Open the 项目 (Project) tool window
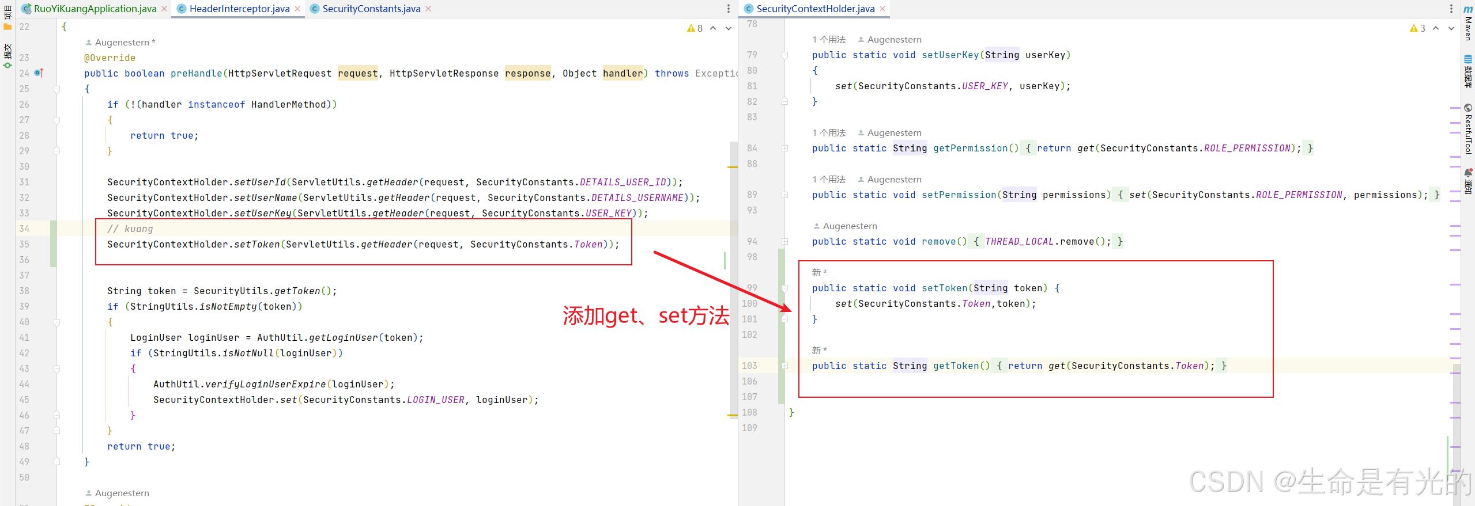The width and height of the screenshot is (1475, 506). [7, 16]
